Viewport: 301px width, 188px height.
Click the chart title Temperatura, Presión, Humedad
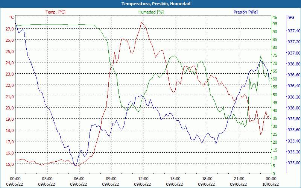(x=156, y=4)
